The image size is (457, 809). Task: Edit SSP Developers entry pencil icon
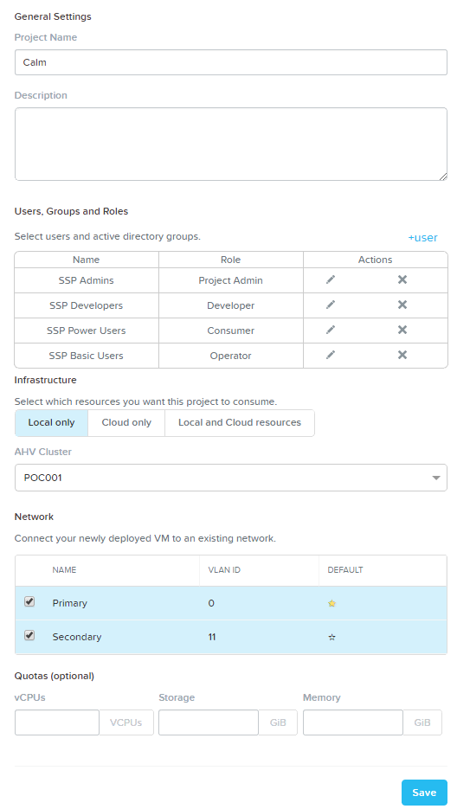coord(331,305)
